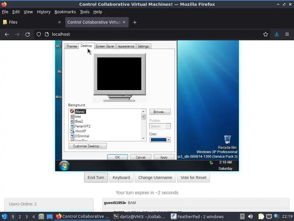This screenshot has width=294, height=221.
Task: Open a new browser tab
Action: point(135,22)
